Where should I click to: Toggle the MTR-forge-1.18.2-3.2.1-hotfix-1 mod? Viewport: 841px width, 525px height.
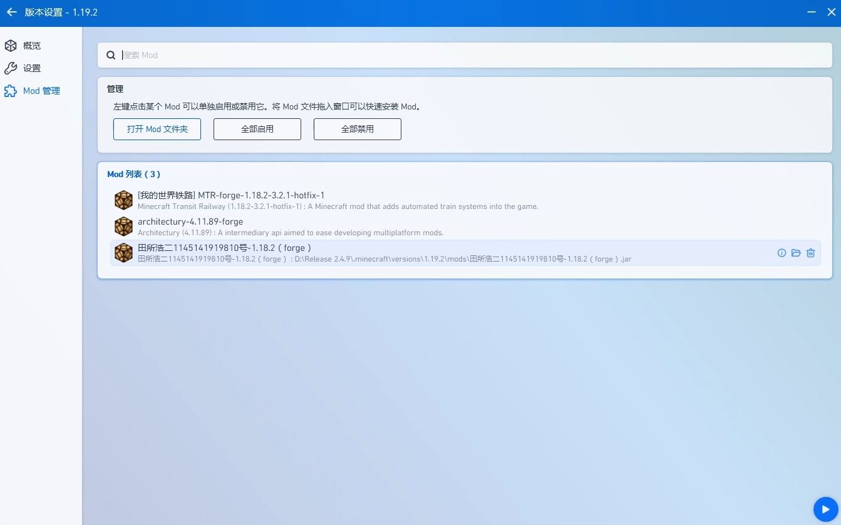point(465,200)
